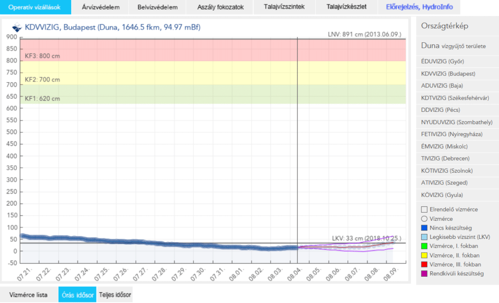Click the purple Rendkívüli készültség swatch
The width and height of the screenshot is (499, 303).
424,274
